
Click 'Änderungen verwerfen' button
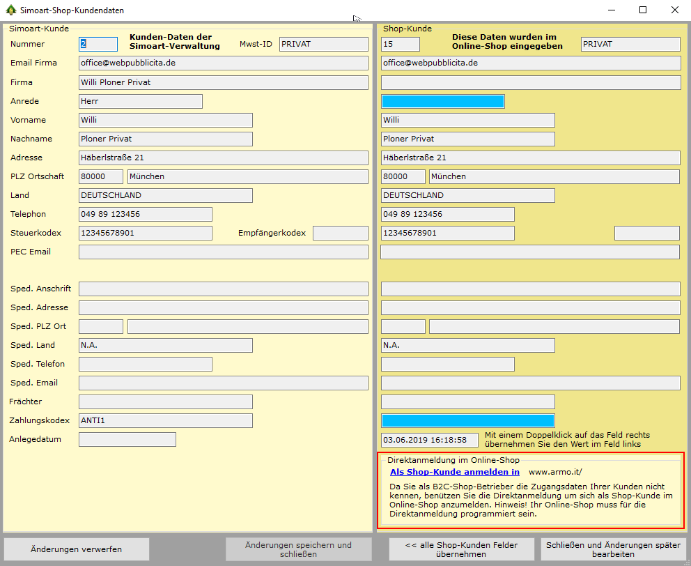point(77,549)
